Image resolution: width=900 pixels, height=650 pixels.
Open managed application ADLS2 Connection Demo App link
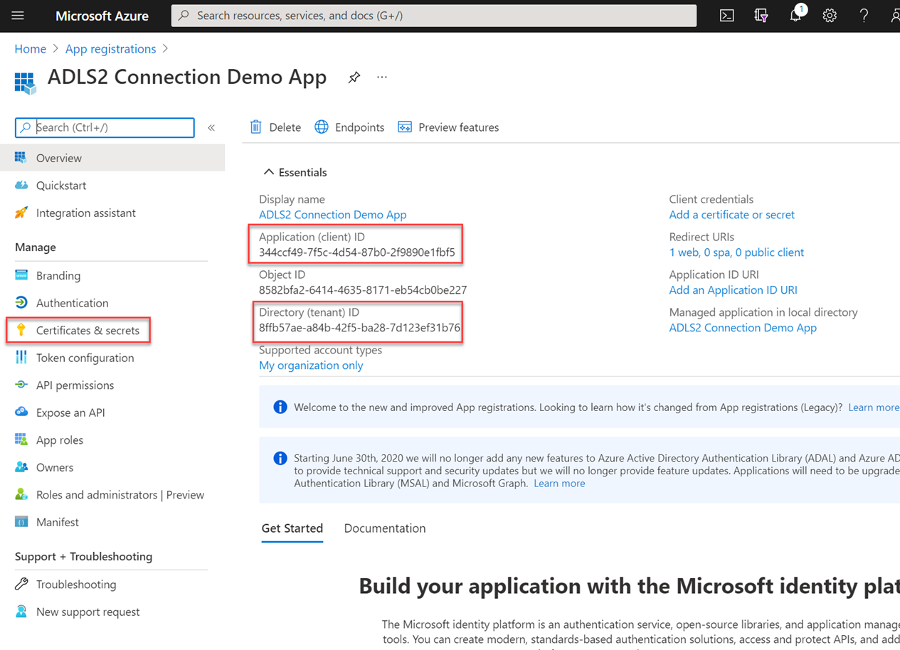point(743,328)
